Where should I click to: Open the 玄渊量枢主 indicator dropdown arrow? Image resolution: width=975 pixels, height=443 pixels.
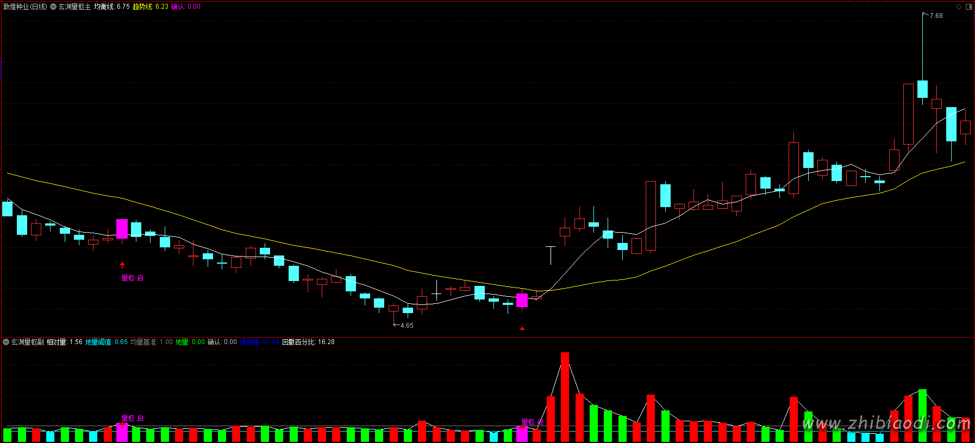tap(53, 7)
